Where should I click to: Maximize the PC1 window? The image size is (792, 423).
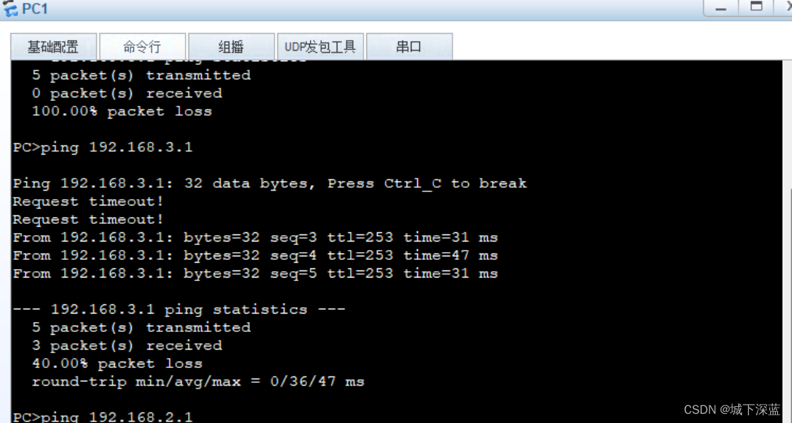(756, 7)
